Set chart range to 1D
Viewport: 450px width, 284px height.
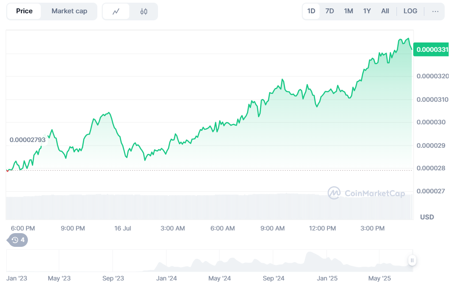(311, 11)
